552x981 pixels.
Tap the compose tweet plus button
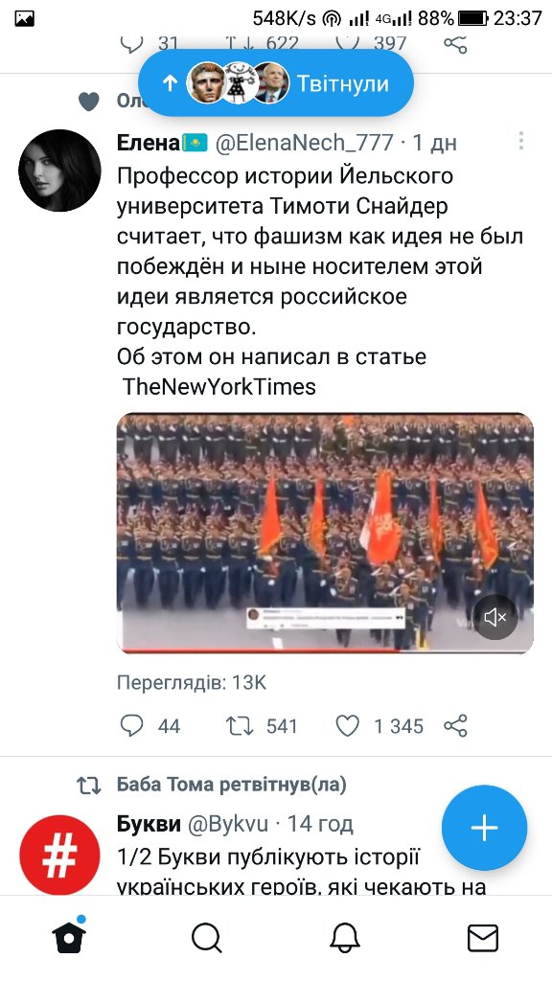484,828
